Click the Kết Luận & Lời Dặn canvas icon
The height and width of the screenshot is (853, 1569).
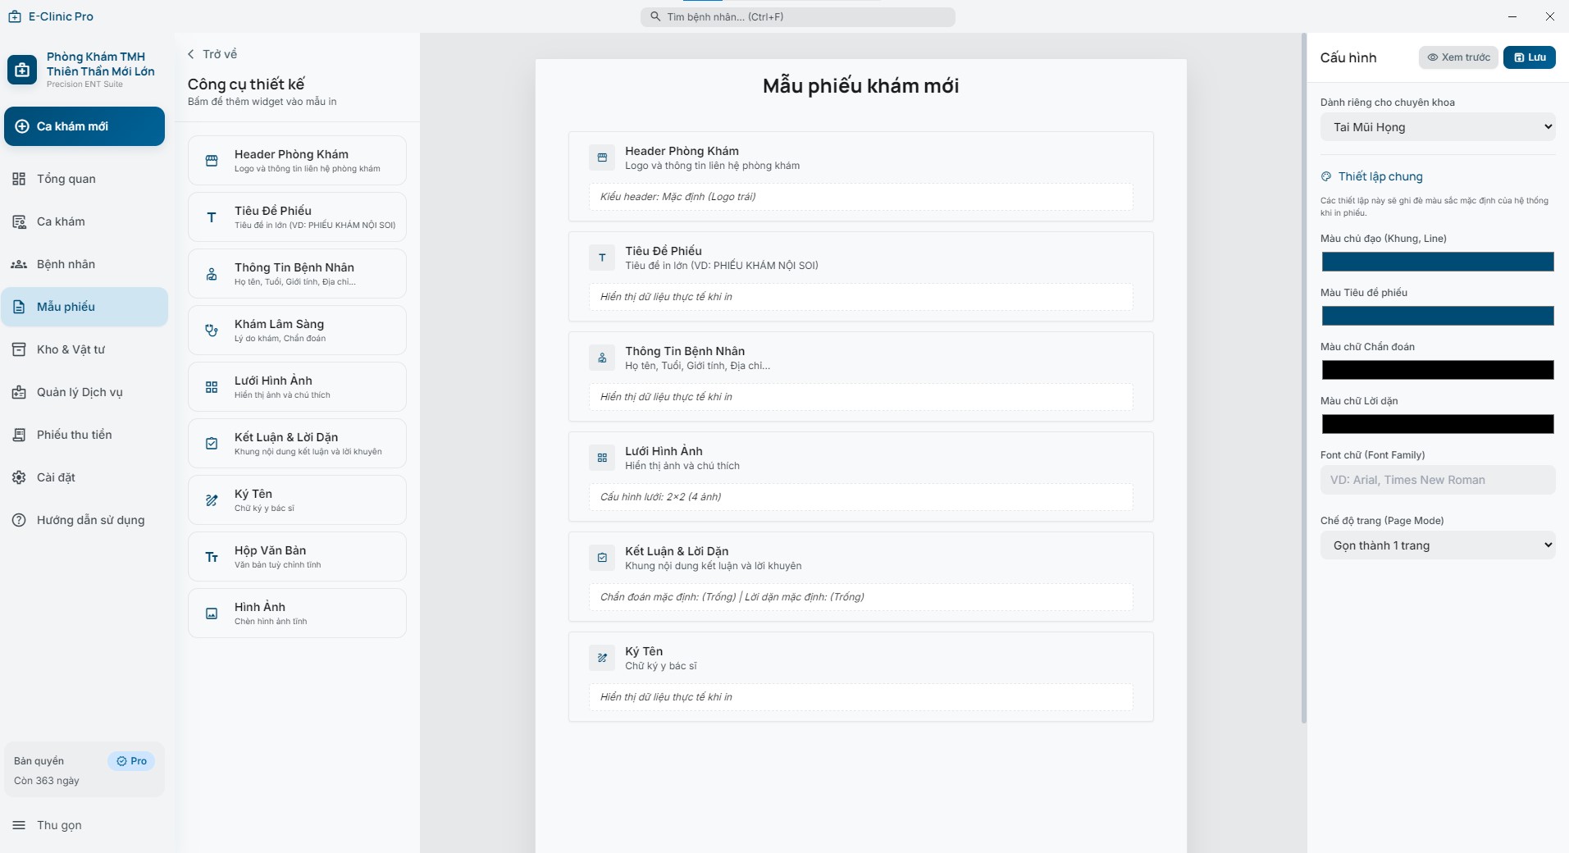point(602,558)
